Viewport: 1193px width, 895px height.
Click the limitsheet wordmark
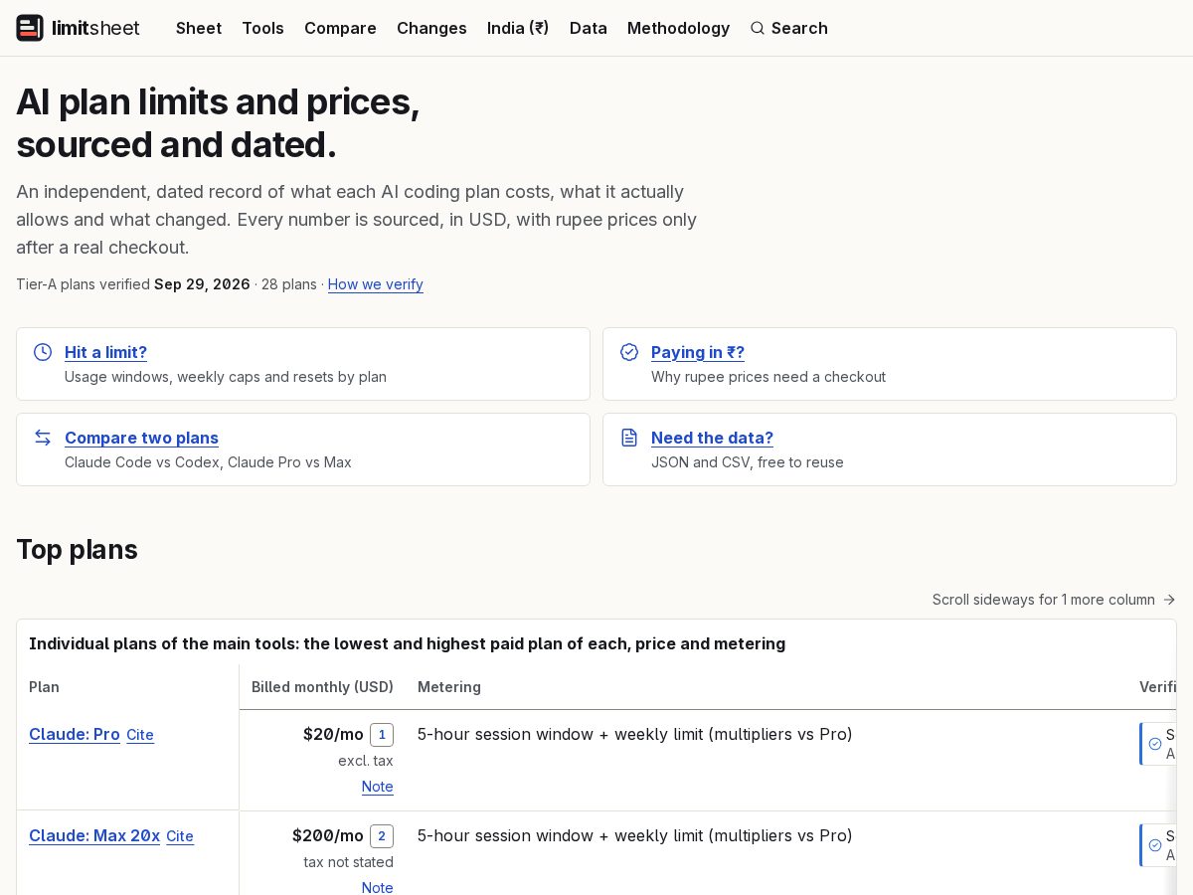tap(95, 28)
